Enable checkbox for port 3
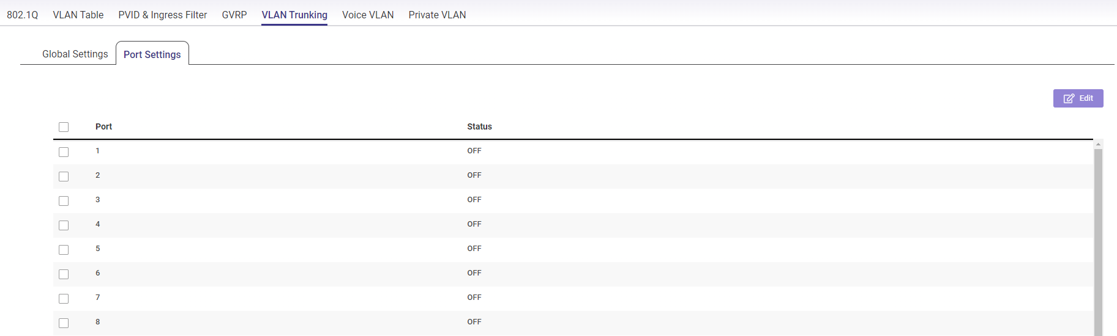Viewport: 1117px width, 336px height. coord(64,201)
